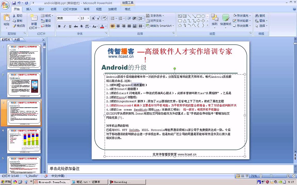297x185 pixels.
Task: Toggle Justify alignment button
Action: click(129, 26)
